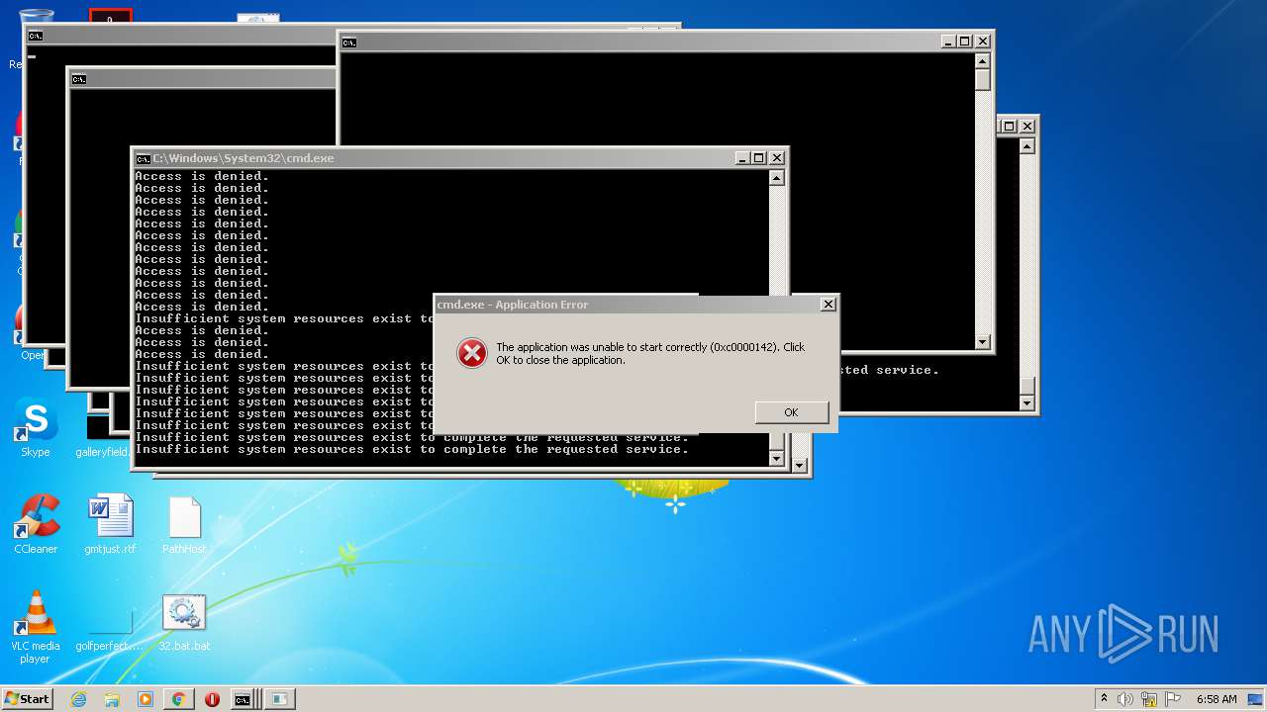Viewport: 1267px width, 712px height.
Task: Open CCleaner desktop shortcut
Action: click(36, 524)
